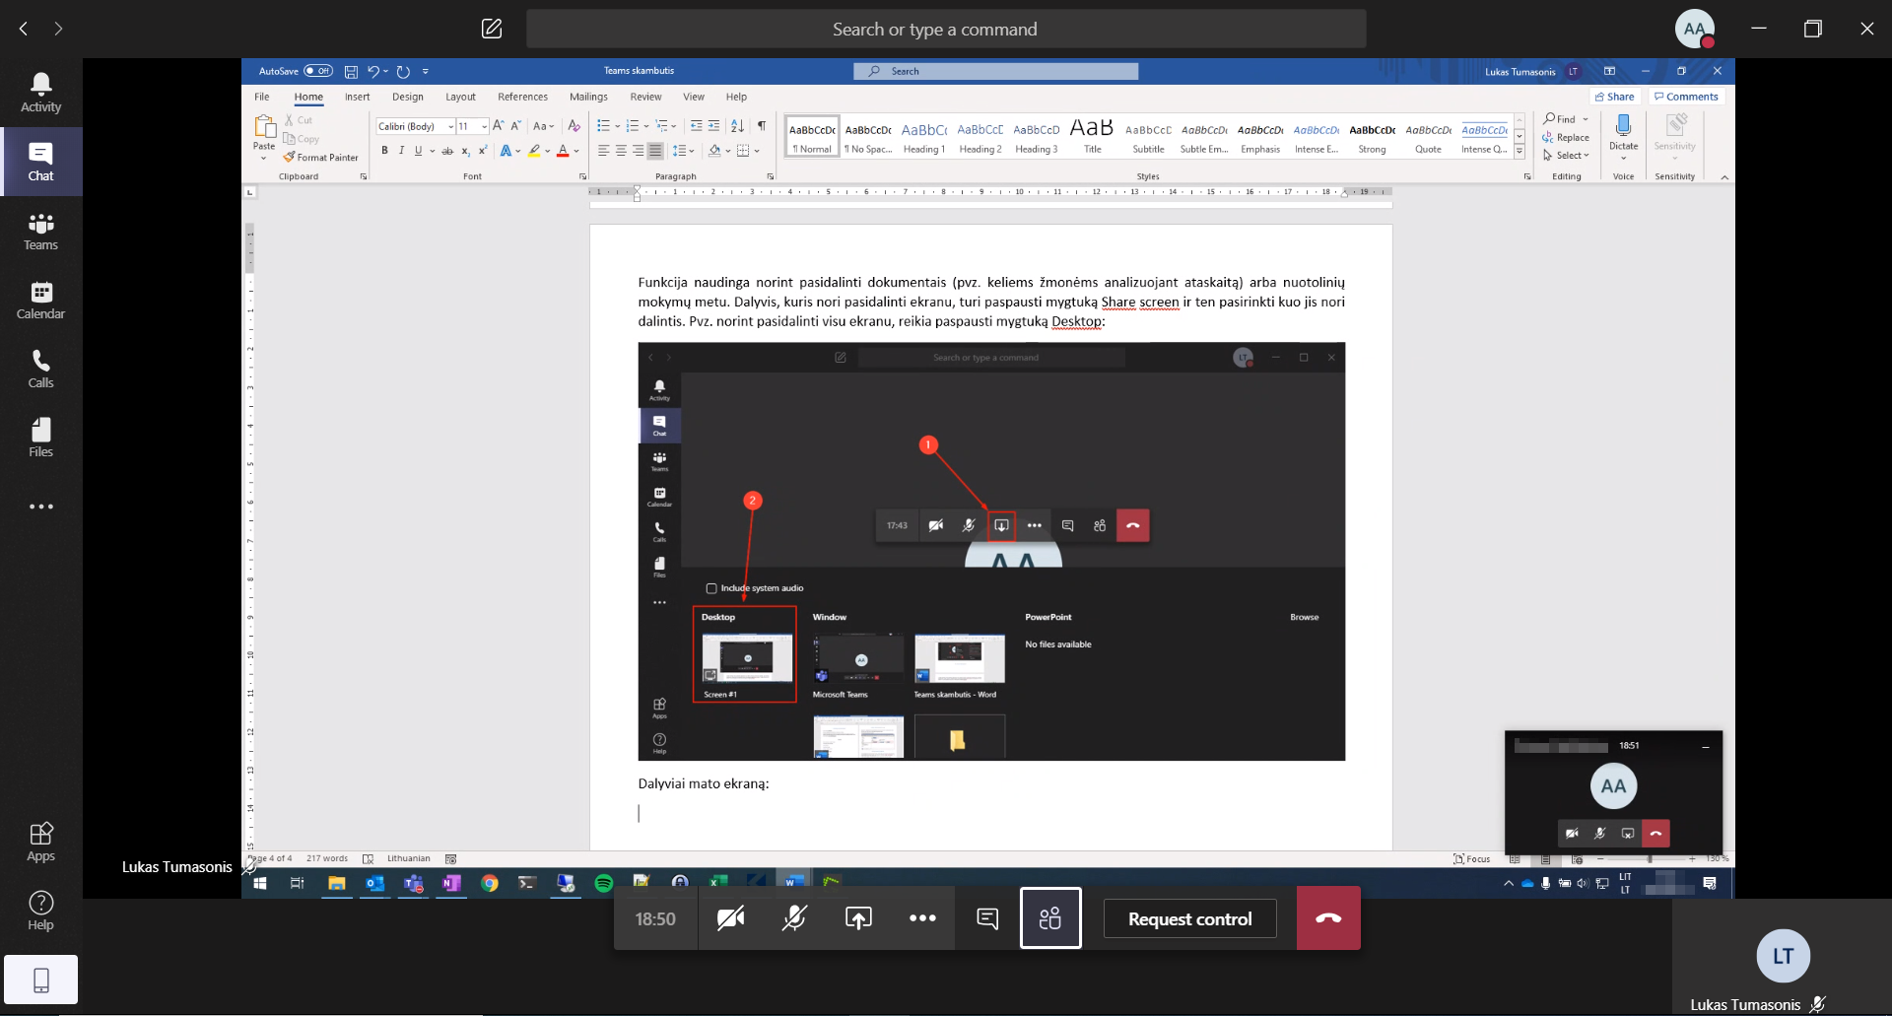Screen dimensions: 1892x1016
Task: Open the share screen tray
Action: pyautogui.click(x=858, y=918)
